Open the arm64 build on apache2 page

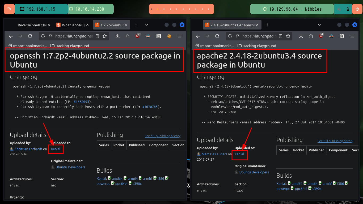313,184
